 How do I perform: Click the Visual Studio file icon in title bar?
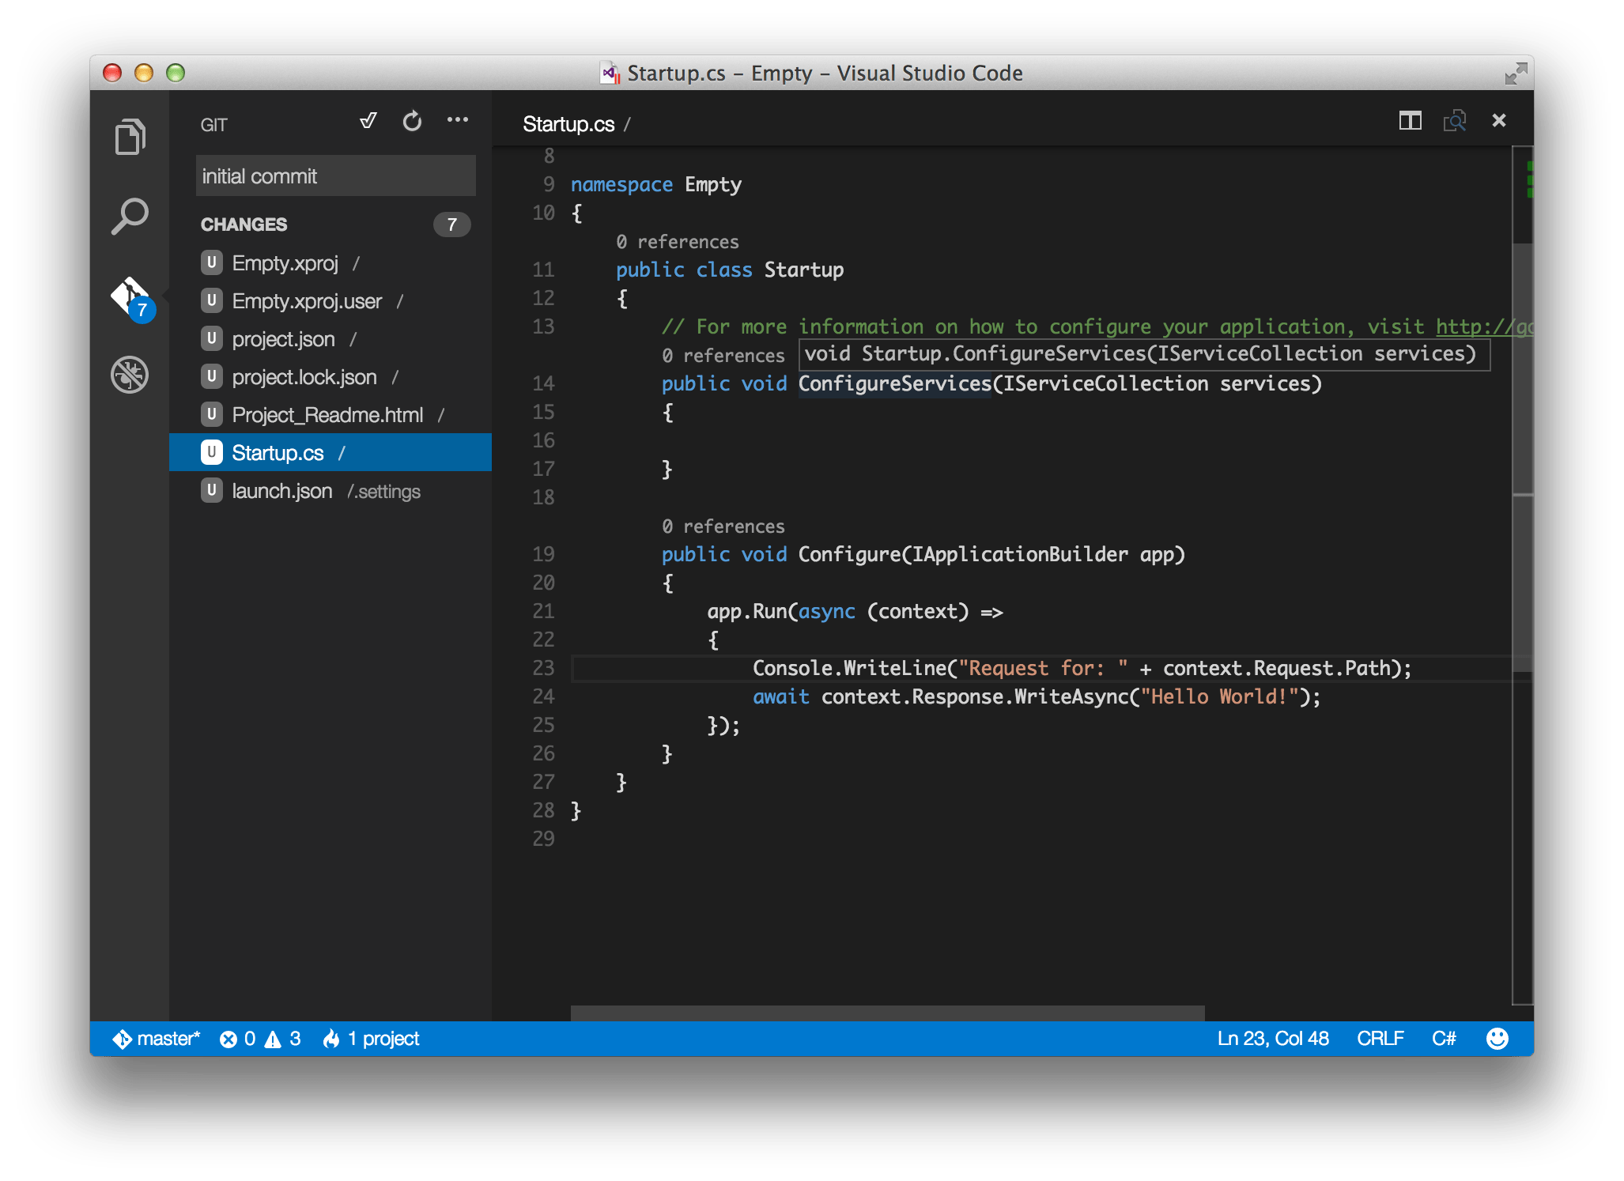[610, 73]
